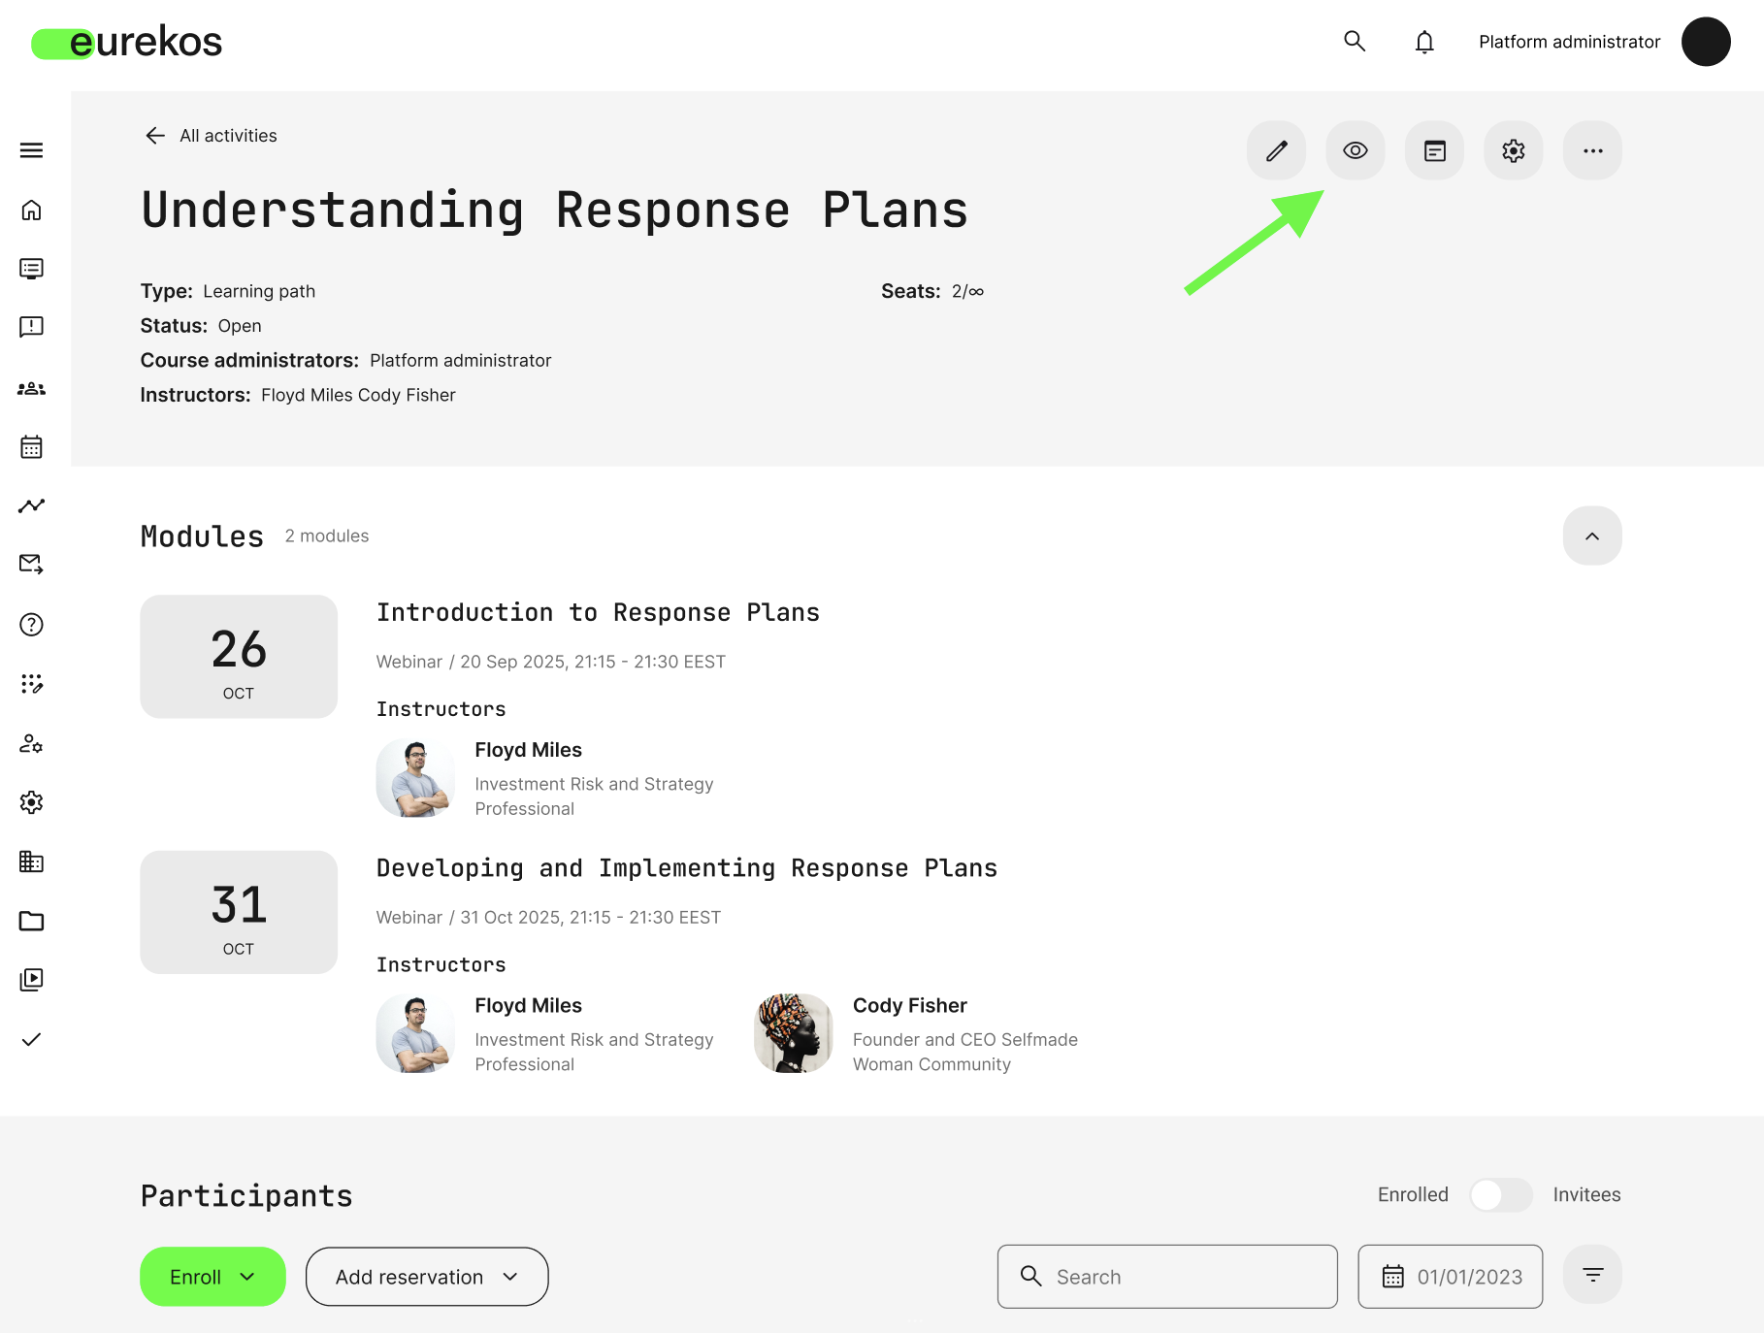Go back to All activities
This screenshot has width=1764, height=1333.
211,136
